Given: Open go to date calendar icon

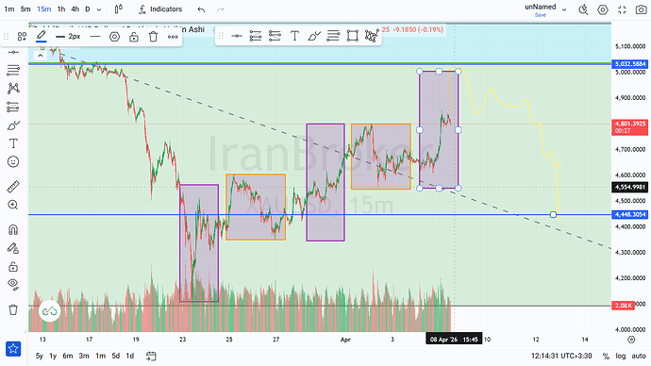Looking at the screenshot, I should tap(151, 356).
